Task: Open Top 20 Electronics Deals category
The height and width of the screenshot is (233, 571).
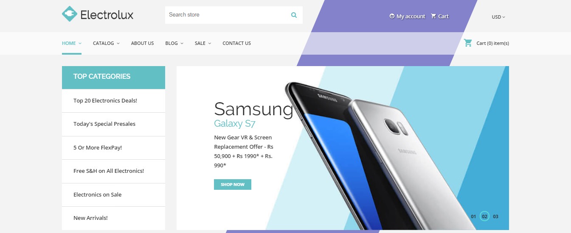Action: (105, 101)
